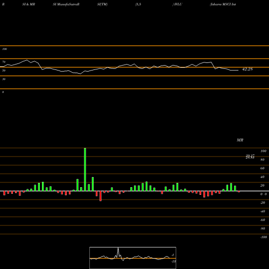Click the MR axis label -100

tap(264, 237)
